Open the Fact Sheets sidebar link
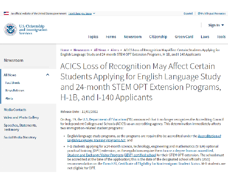Image resolution: width=228 pixels, height=183 pixels. tap(13, 83)
